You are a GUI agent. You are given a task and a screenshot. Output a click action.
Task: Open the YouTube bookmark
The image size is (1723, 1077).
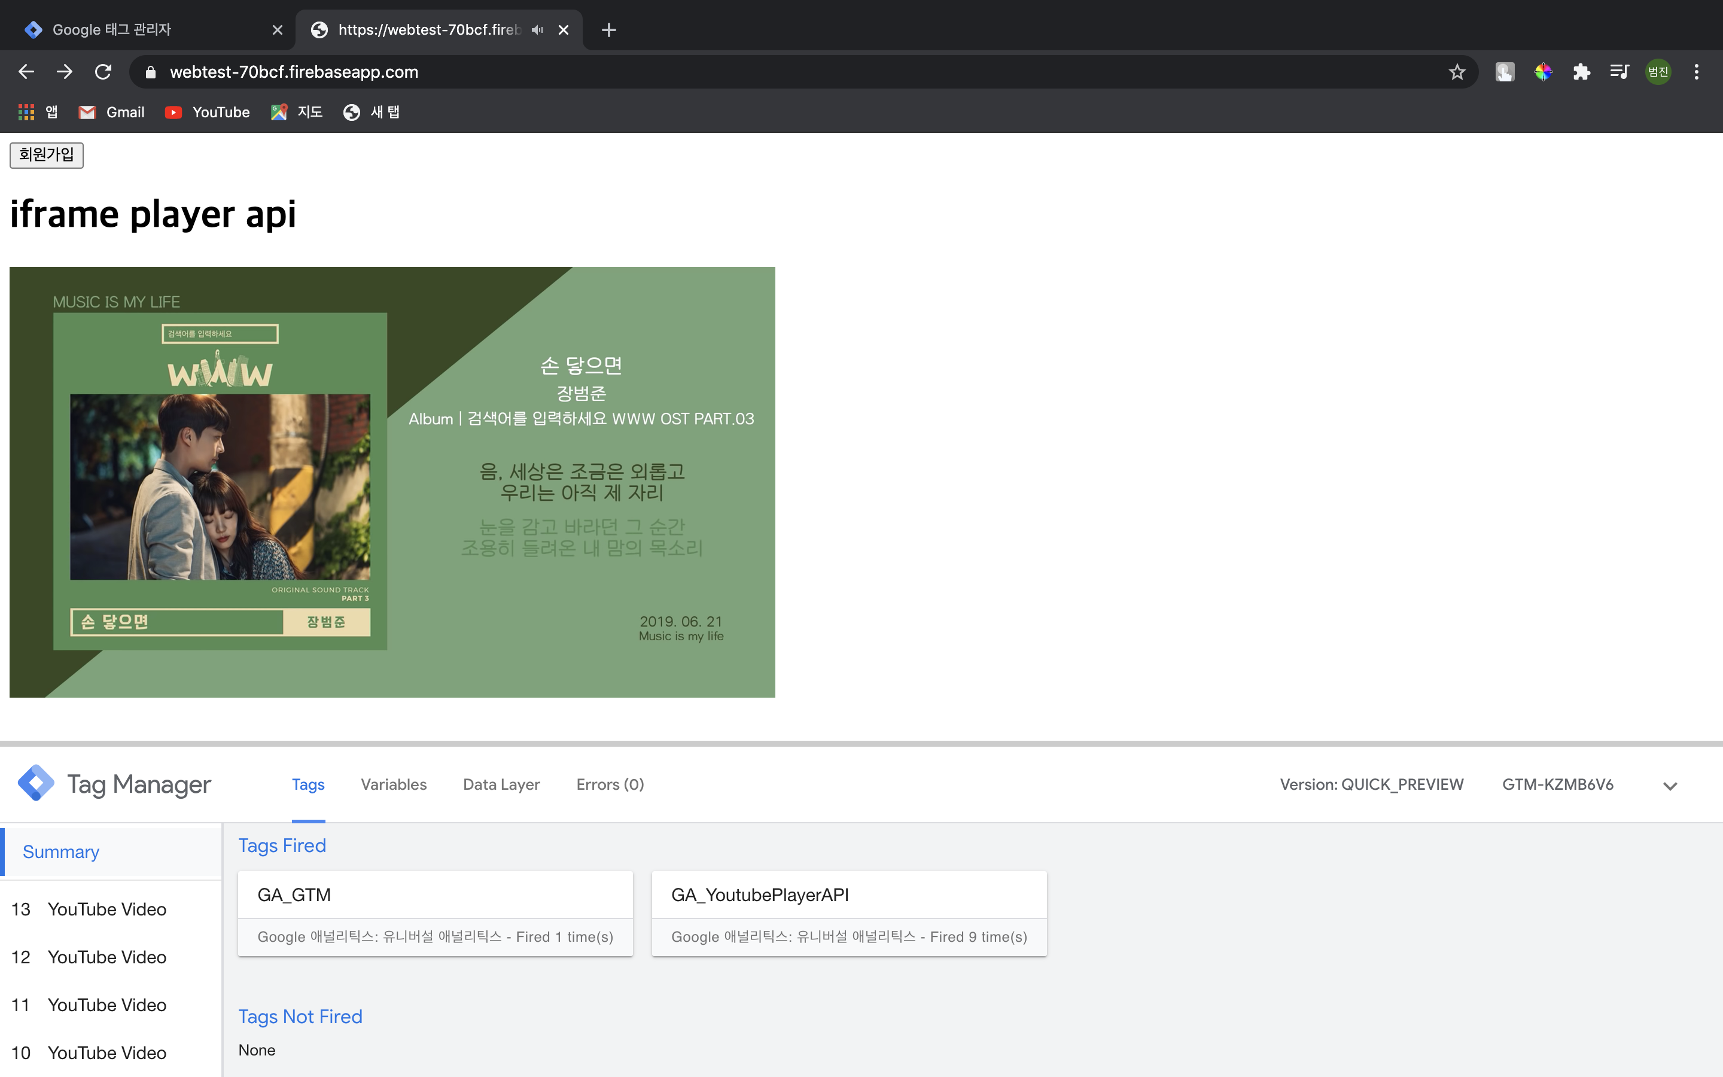pyautogui.click(x=207, y=112)
